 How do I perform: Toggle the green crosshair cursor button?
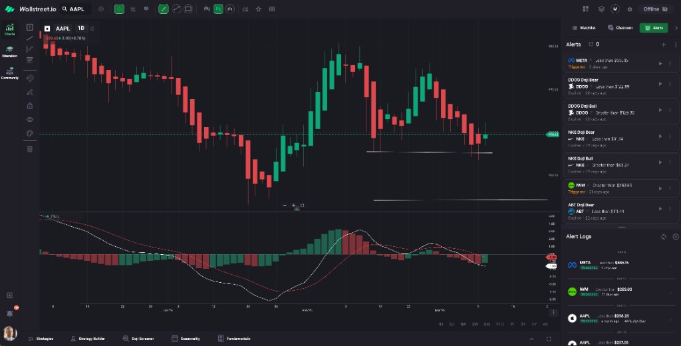point(119,9)
